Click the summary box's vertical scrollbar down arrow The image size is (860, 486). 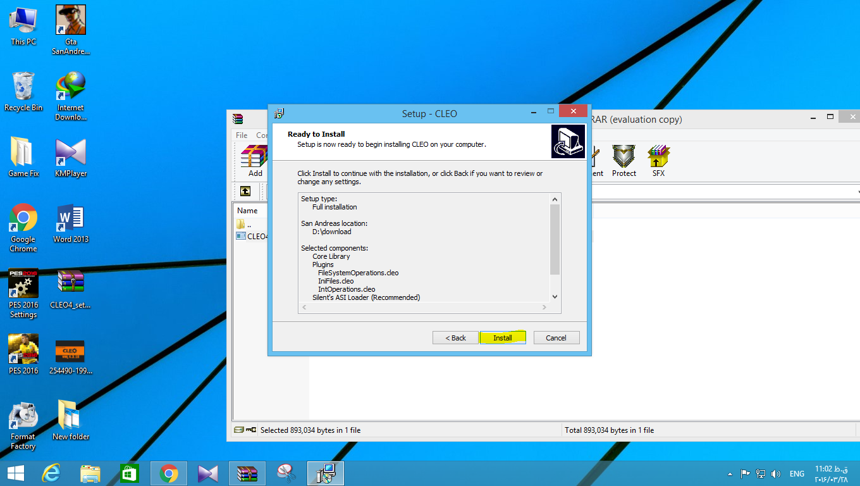point(555,296)
